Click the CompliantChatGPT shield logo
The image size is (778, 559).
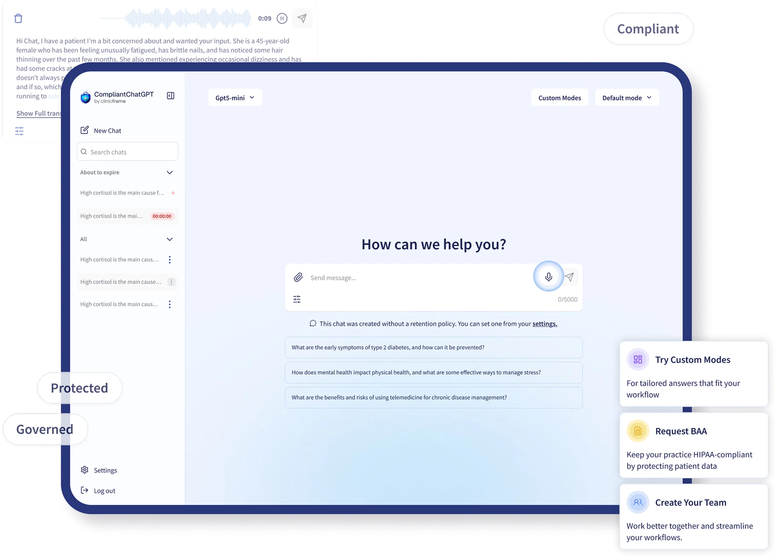pyautogui.click(x=85, y=98)
